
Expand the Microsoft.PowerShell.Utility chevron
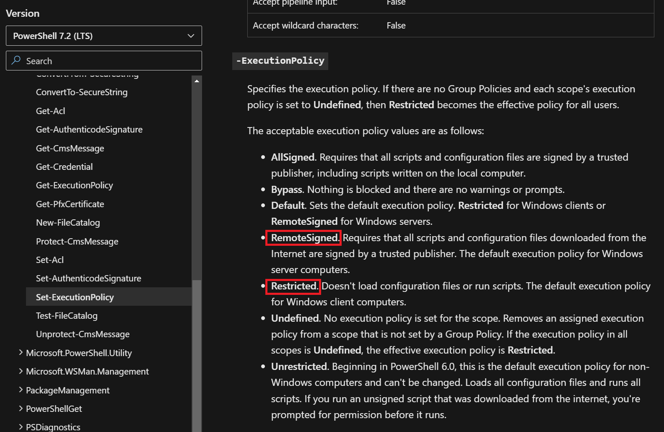pyautogui.click(x=21, y=353)
